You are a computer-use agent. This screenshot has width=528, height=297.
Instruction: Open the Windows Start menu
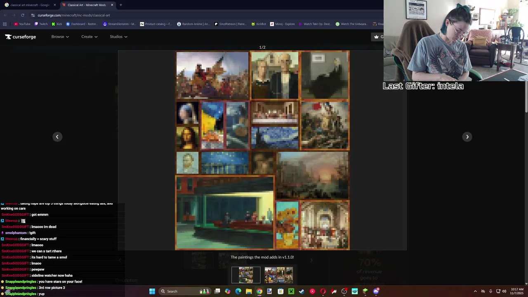tap(152, 291)
